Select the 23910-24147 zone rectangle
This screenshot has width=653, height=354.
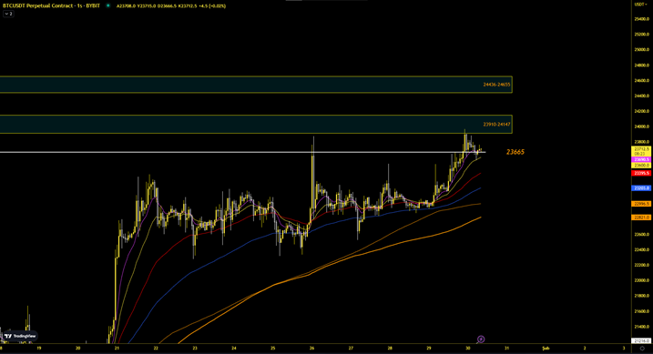[x=256, y=125]
